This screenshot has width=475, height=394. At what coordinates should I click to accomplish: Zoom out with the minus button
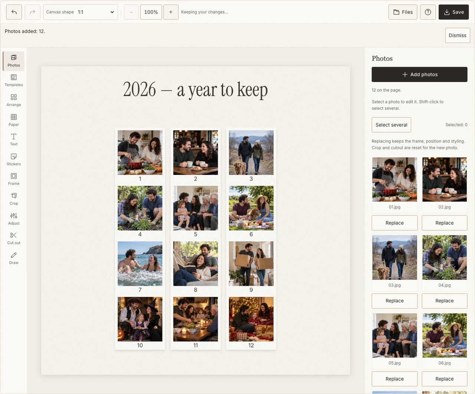[x=131, y=12]
